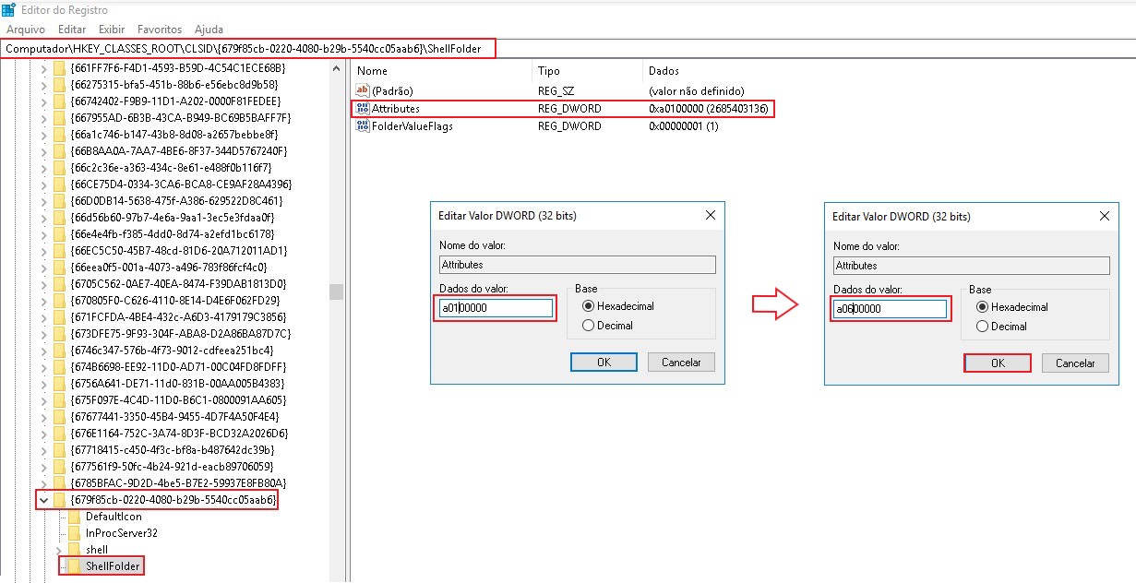
Task: Click folder icon of {66CE75D4-0334-3CA6-BCA8-CE9AF28A4396}
Action: (60, 184)
